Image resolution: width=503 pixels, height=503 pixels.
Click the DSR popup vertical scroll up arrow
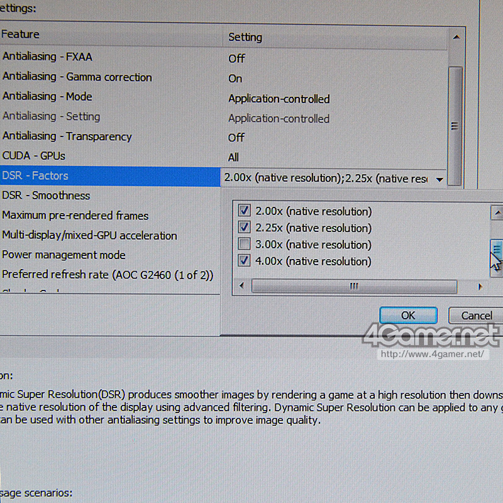497,213
